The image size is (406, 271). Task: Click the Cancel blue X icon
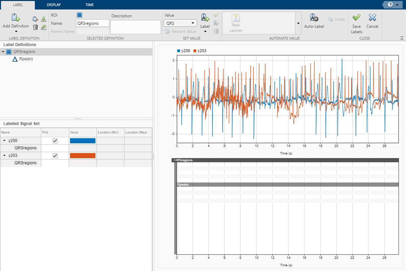coord(372,18)
